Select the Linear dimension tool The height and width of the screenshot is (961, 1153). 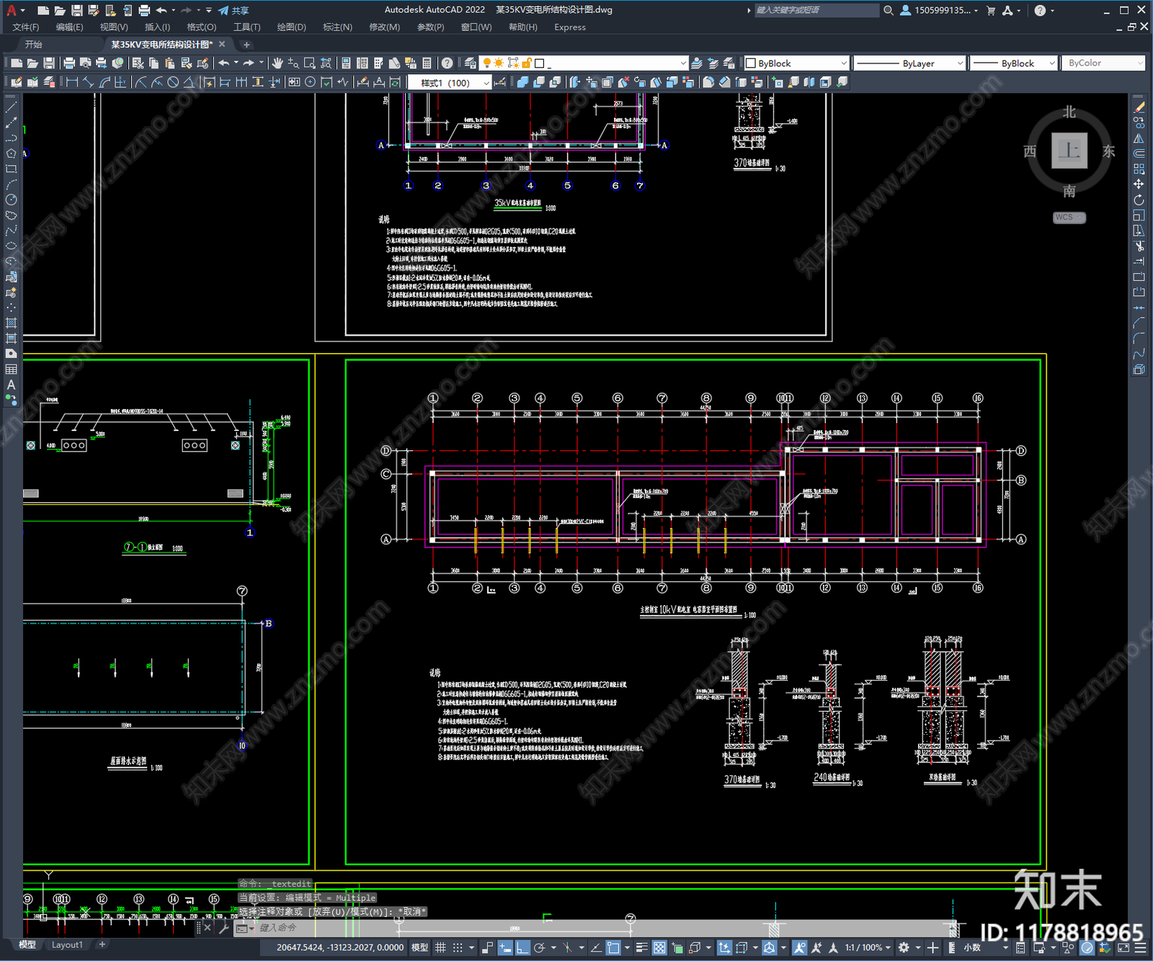pos(72,82)
